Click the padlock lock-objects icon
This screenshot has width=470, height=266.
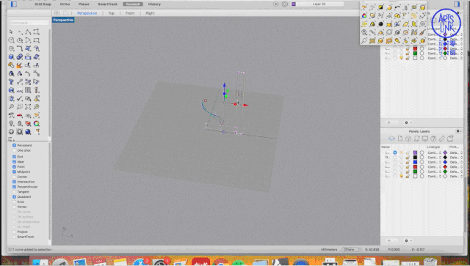tap(20, 123)
